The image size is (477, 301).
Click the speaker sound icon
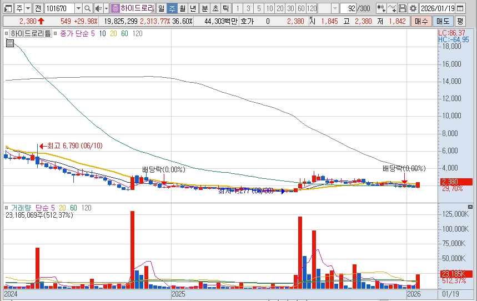click(98, 8)
